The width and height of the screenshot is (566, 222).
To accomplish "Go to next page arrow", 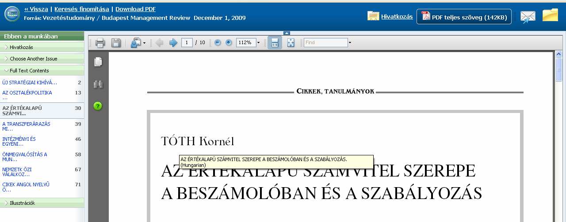I will coord(173,43).
